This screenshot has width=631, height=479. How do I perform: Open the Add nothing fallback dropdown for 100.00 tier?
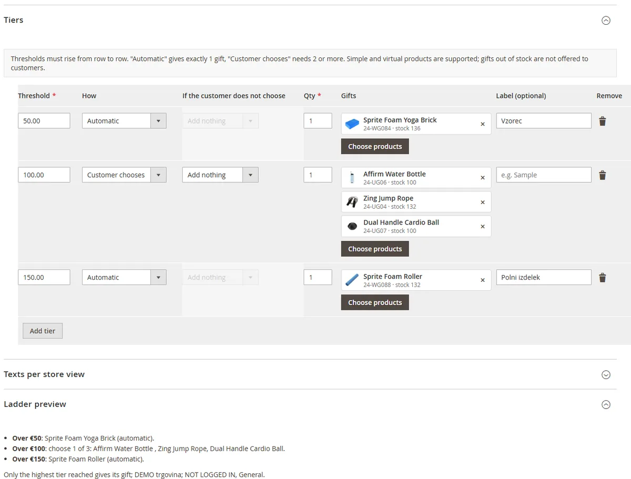coord(220,175)
